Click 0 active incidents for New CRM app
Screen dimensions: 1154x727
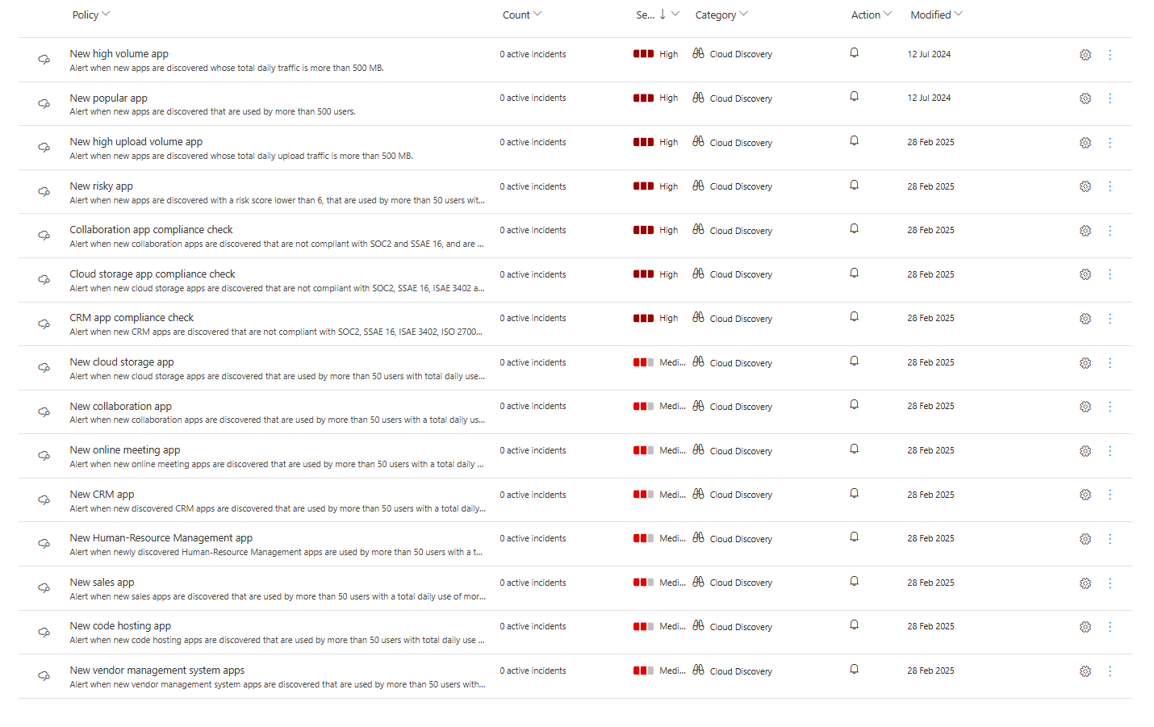(x=533, y=495)
